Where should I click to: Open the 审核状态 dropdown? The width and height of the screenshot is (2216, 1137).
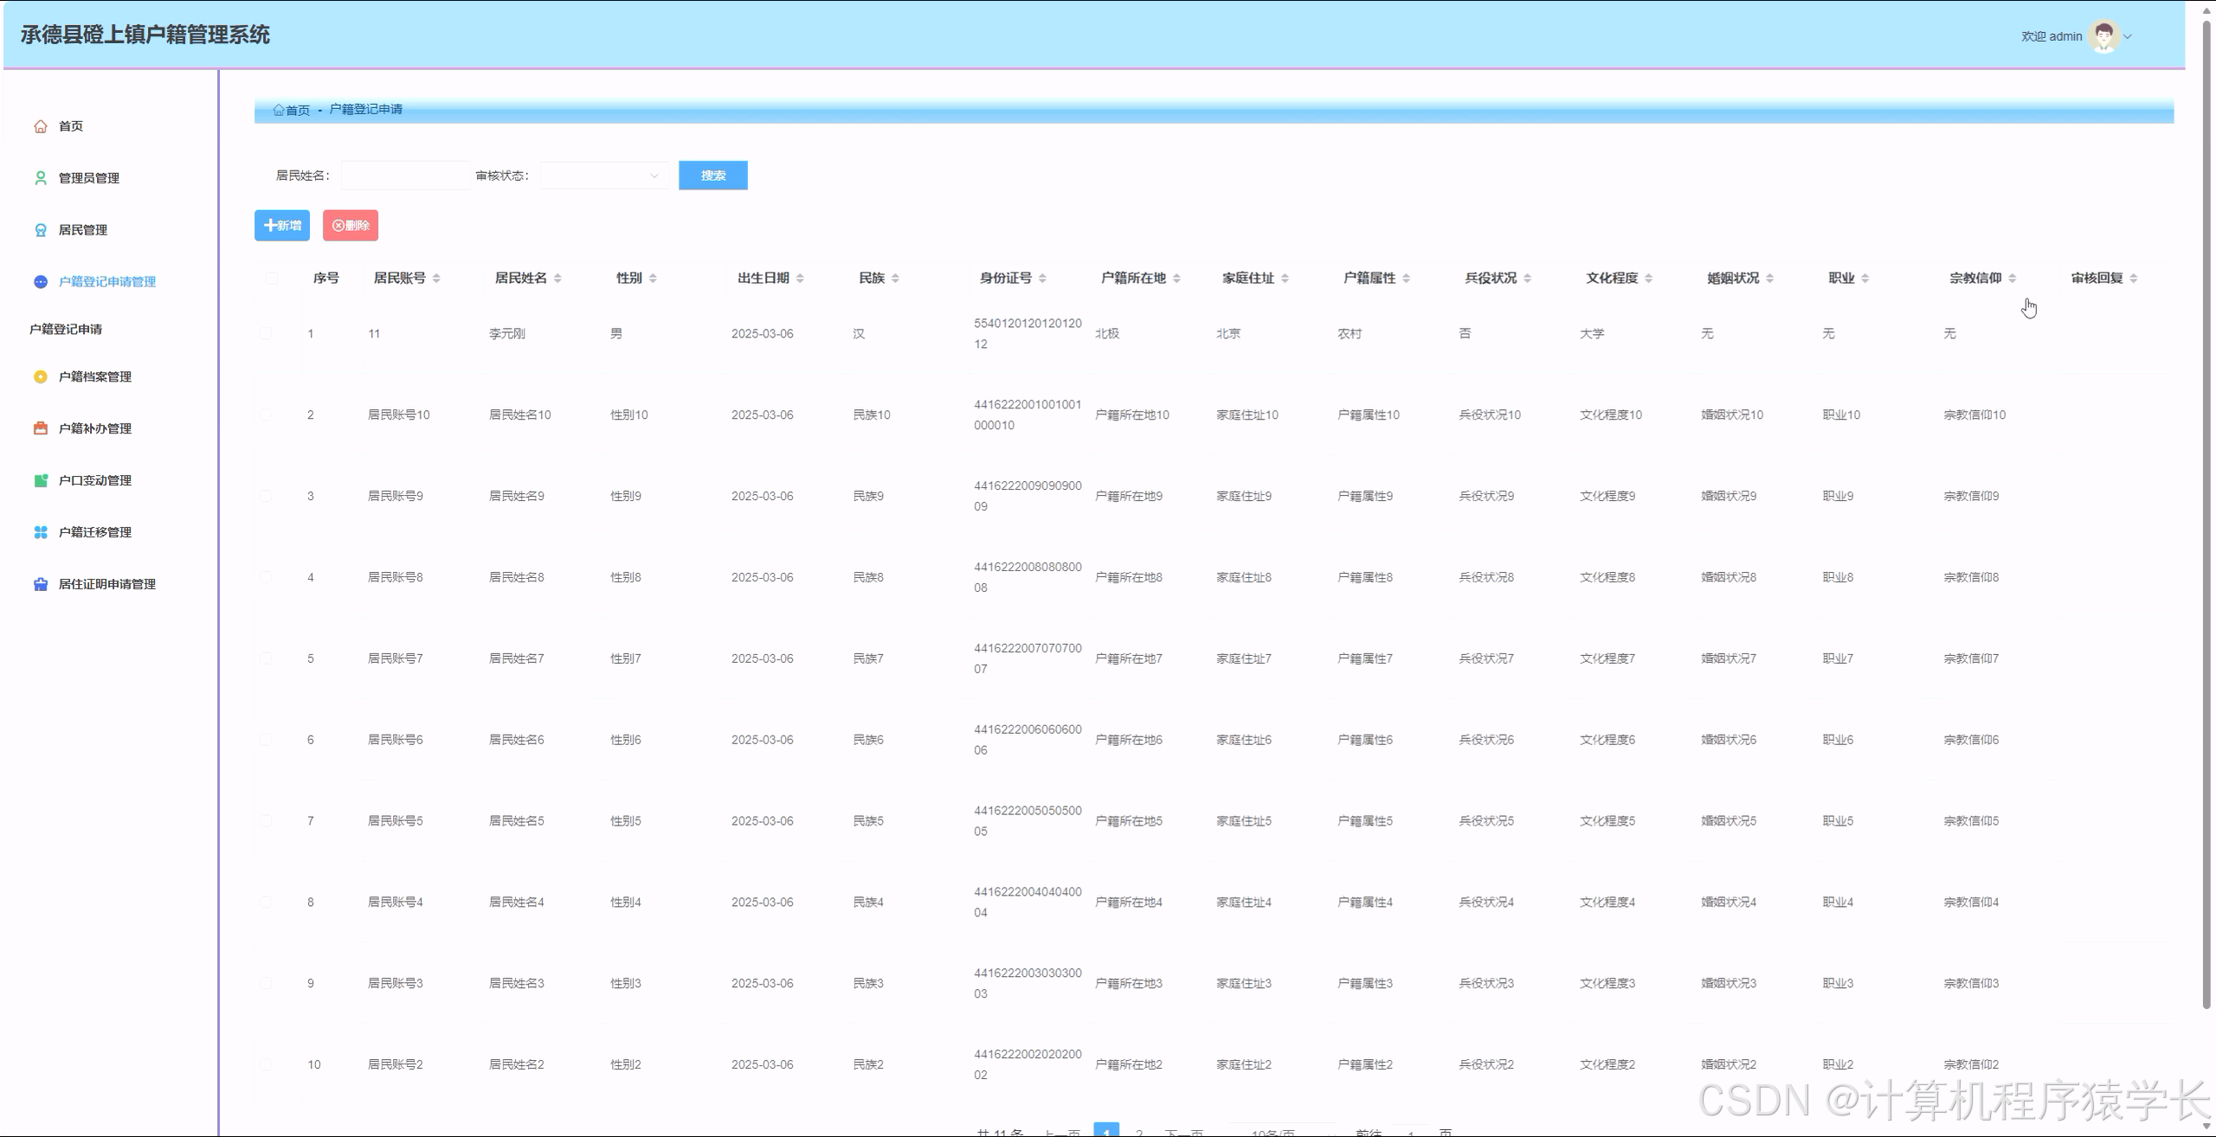[x=604, y=176]
